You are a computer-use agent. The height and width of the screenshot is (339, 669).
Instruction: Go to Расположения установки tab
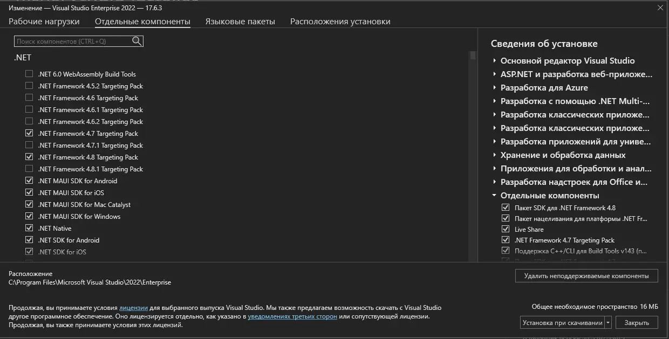[340, 22]
